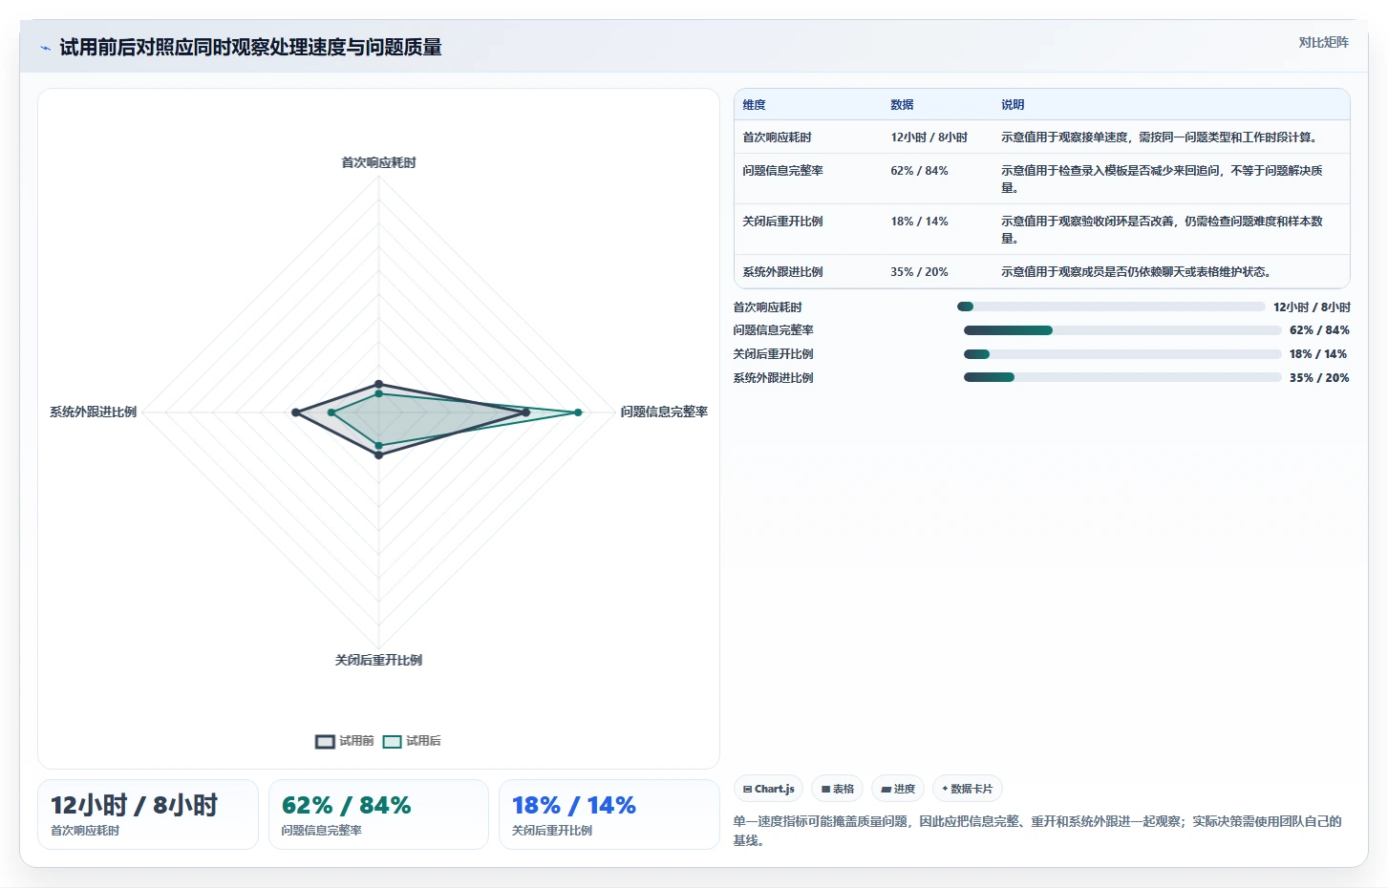The height and width of the screenshot is (888, 1388).
Task: Click the 问题信息完整率 progress bar
Action: pos(1122,330)
